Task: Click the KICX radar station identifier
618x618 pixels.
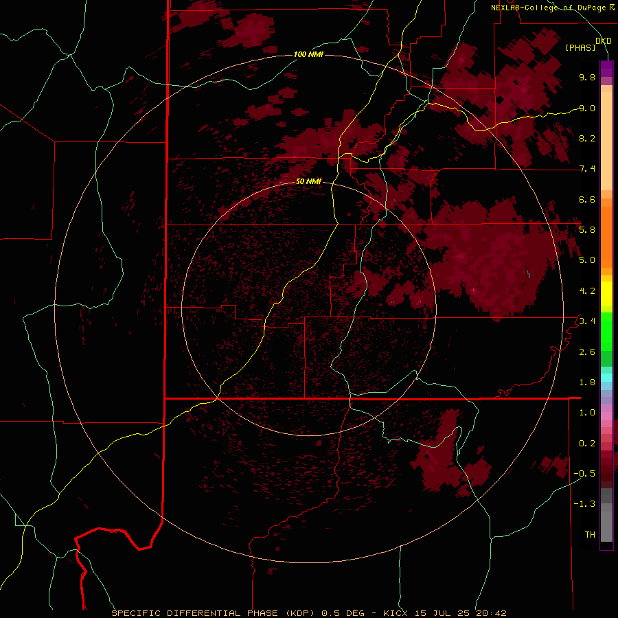Action: click(x=396, y=613)
